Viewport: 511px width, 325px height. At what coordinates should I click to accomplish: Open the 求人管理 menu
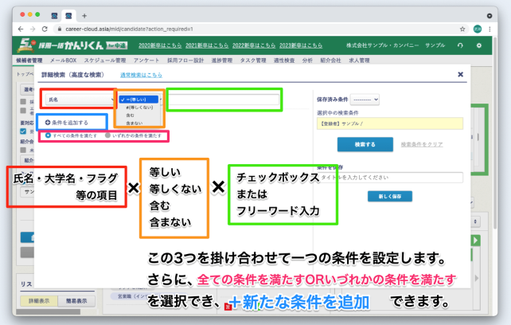point(359,61)
